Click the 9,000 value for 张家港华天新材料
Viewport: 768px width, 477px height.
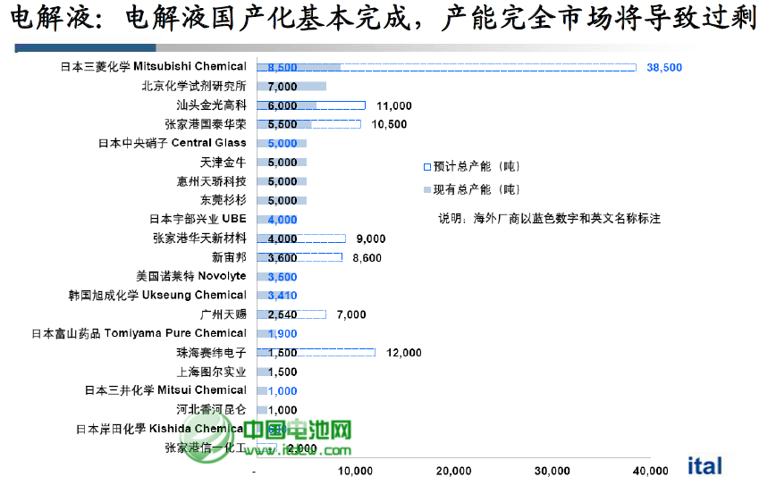click(370, 238)
